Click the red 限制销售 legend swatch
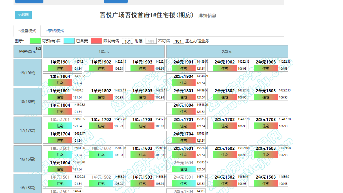Viewport: 343px width, 193px height. click(x=96, y=41)
